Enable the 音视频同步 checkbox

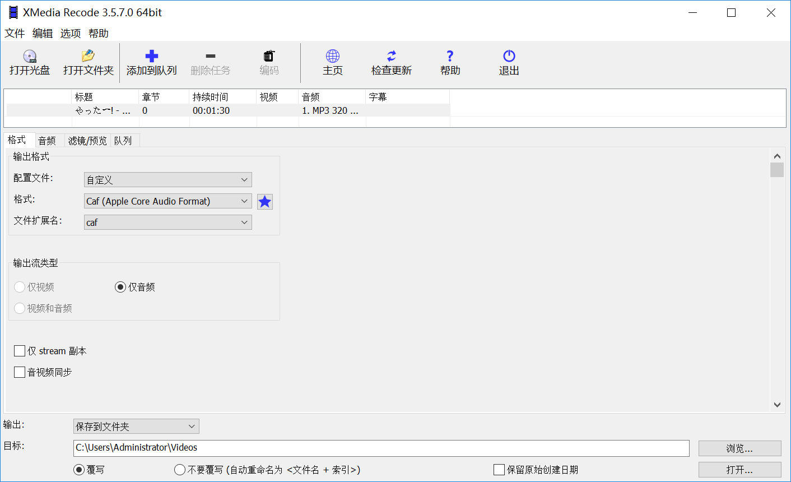(x=19, y=372)
